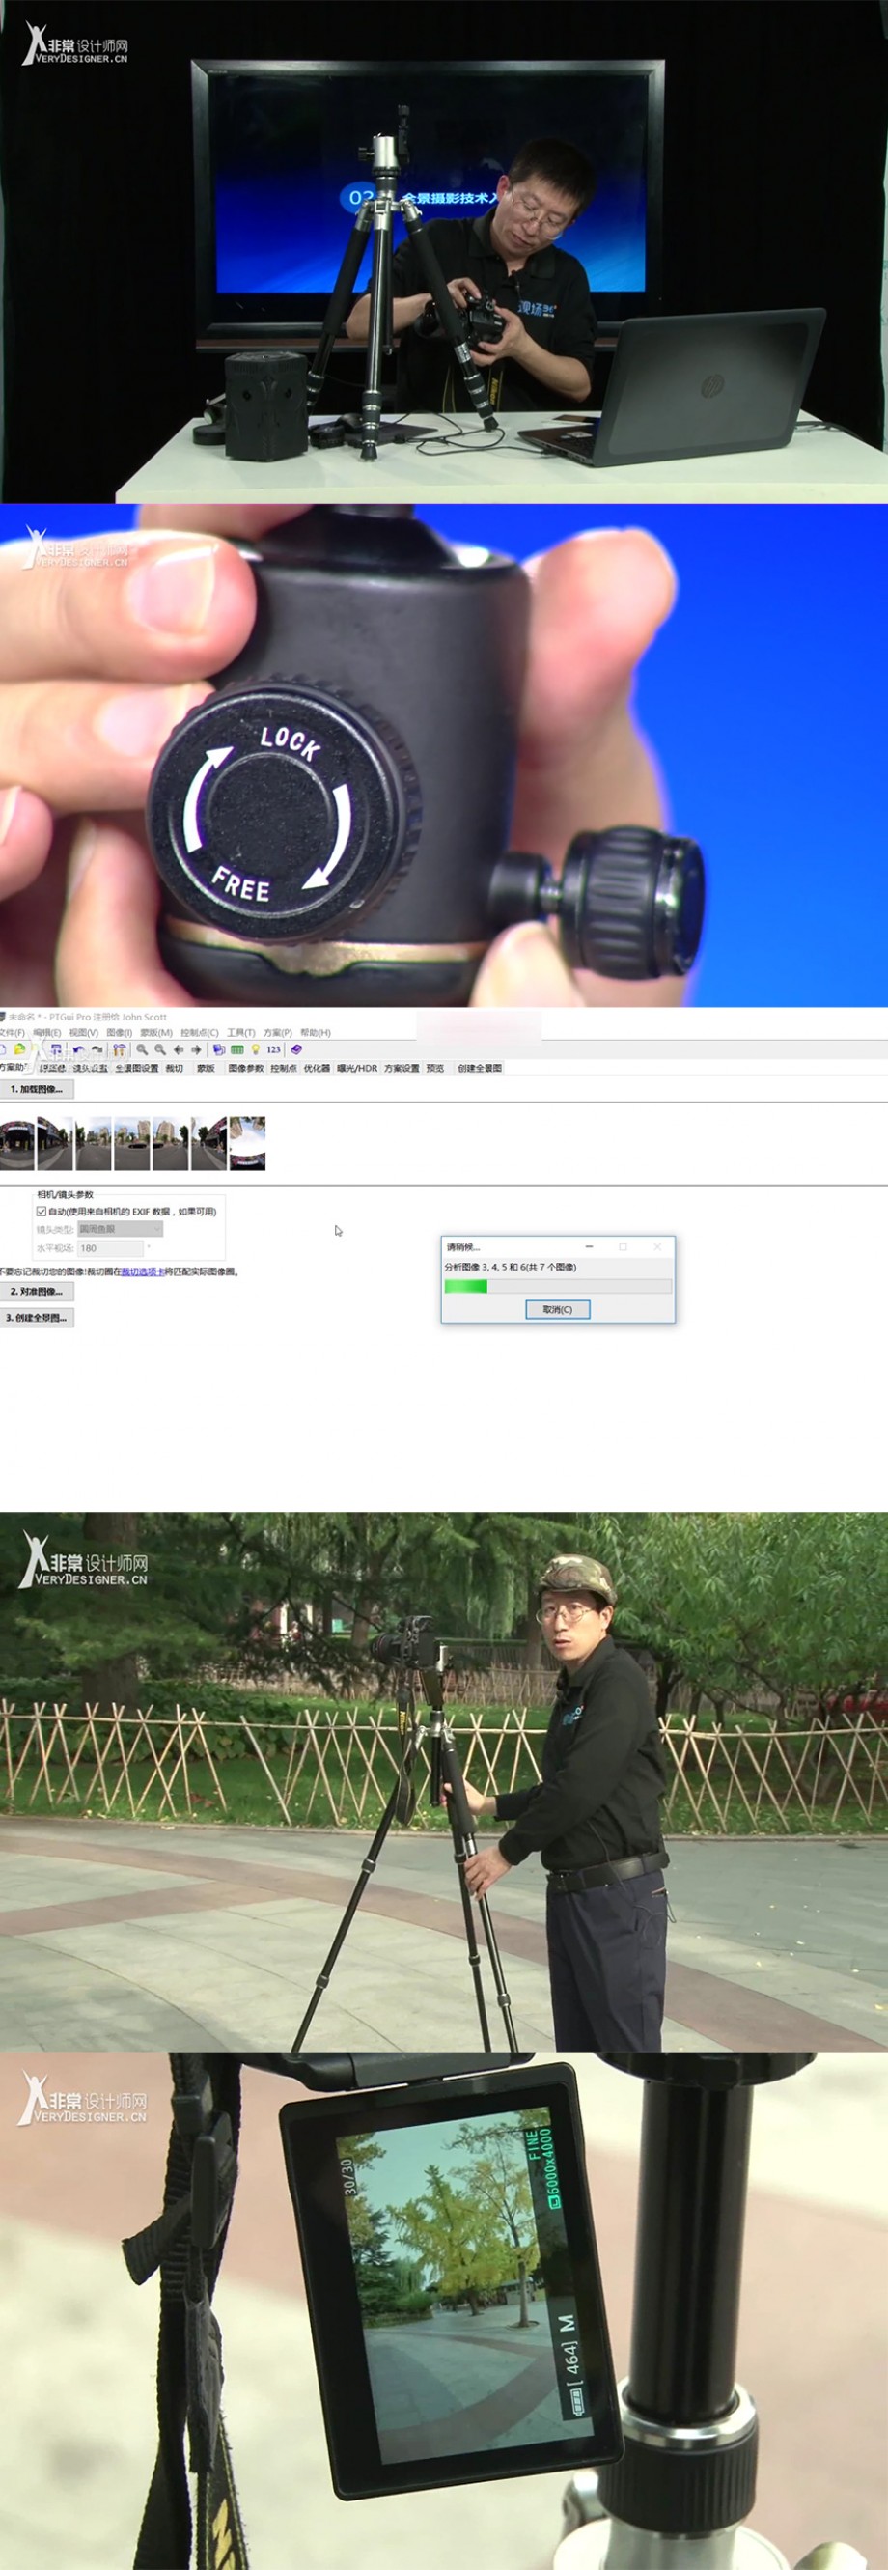Switch to the 曝光/HDR tab
Viewport: 888px width, 2570px height.
[x=357, y=1068]
